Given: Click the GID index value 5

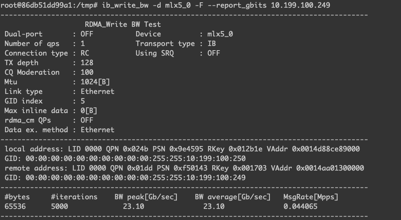Looking at the screenshot, I should [83, 101].
